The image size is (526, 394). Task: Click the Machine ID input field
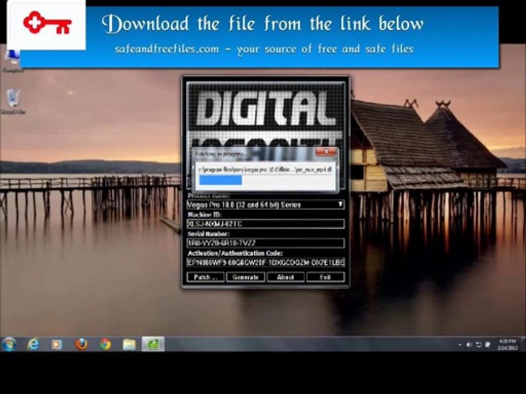(265, 224)
